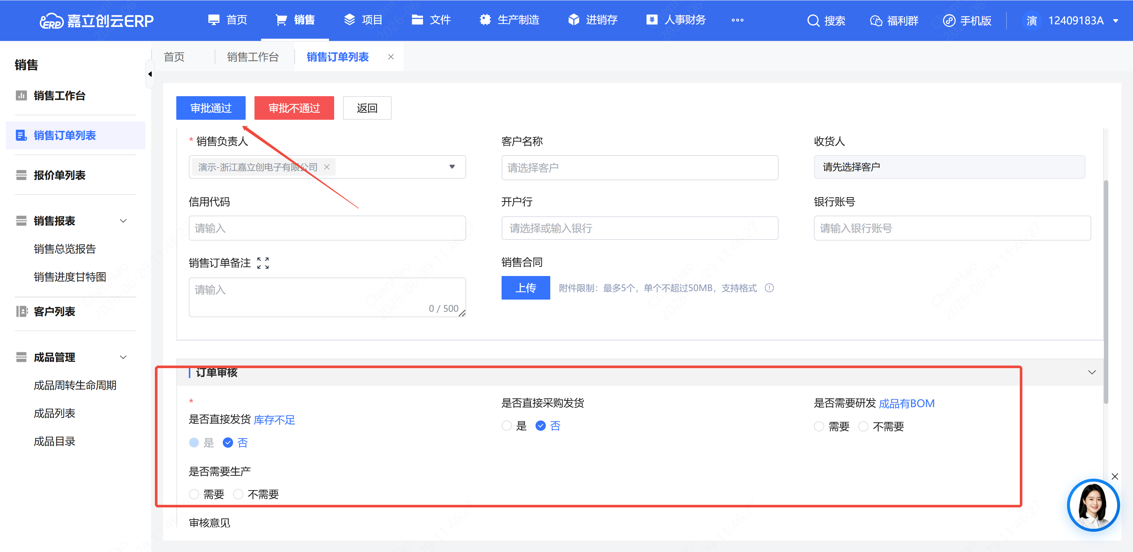The image size is (1133, 552).
Task: Open the 人事财务 top navigation menu
Action: (x=676, y=20)
